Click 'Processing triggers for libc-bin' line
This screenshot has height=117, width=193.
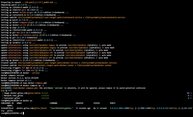click(x=24, y=70)
